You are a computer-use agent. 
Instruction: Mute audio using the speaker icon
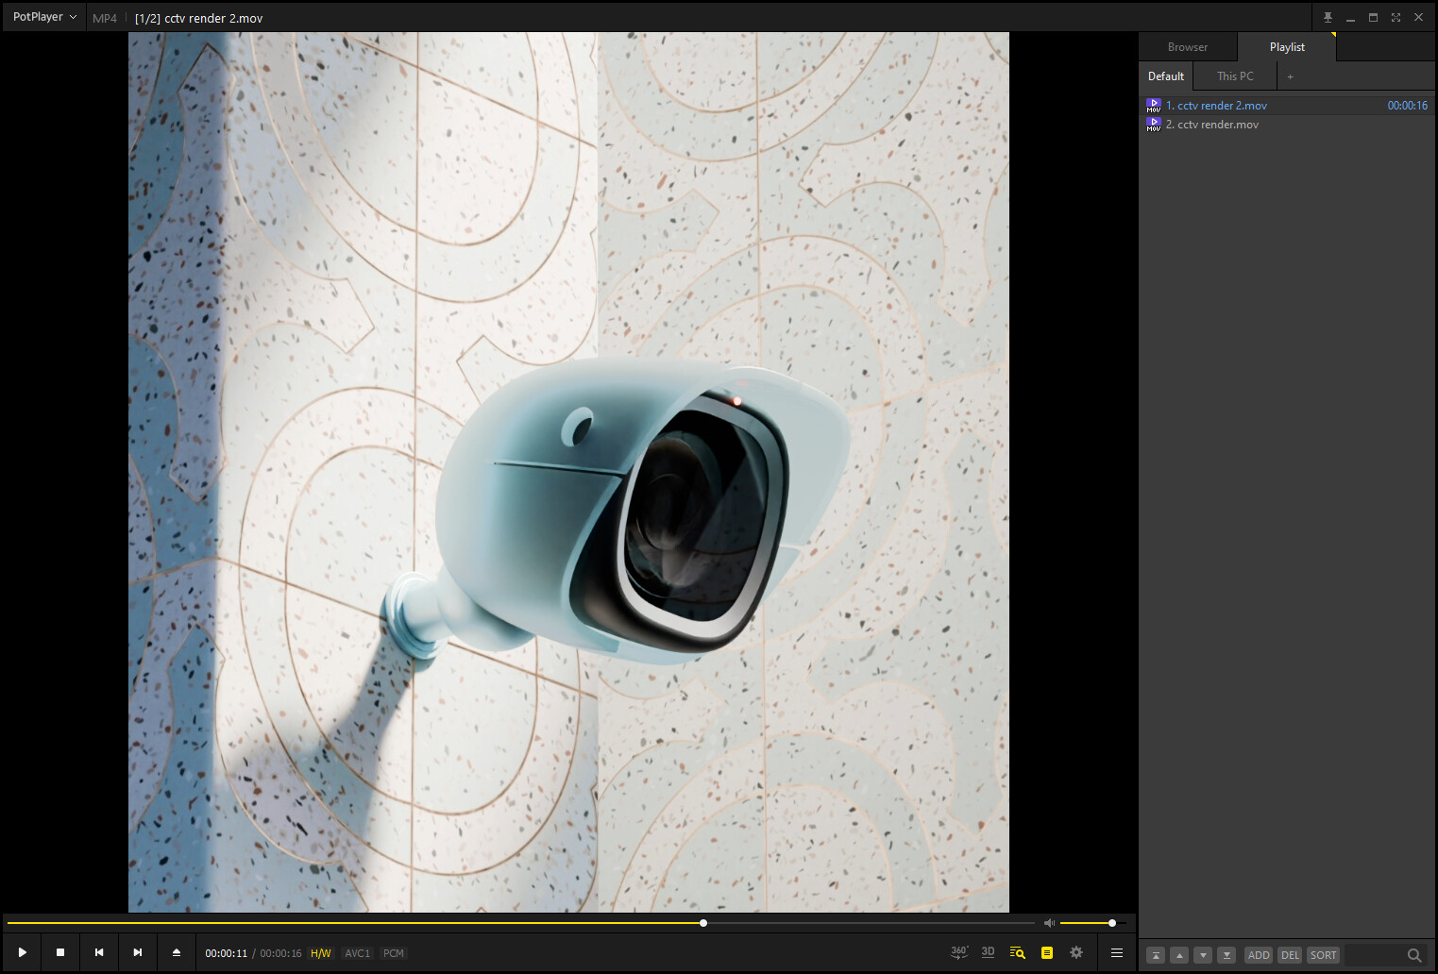pos(1049,922)
